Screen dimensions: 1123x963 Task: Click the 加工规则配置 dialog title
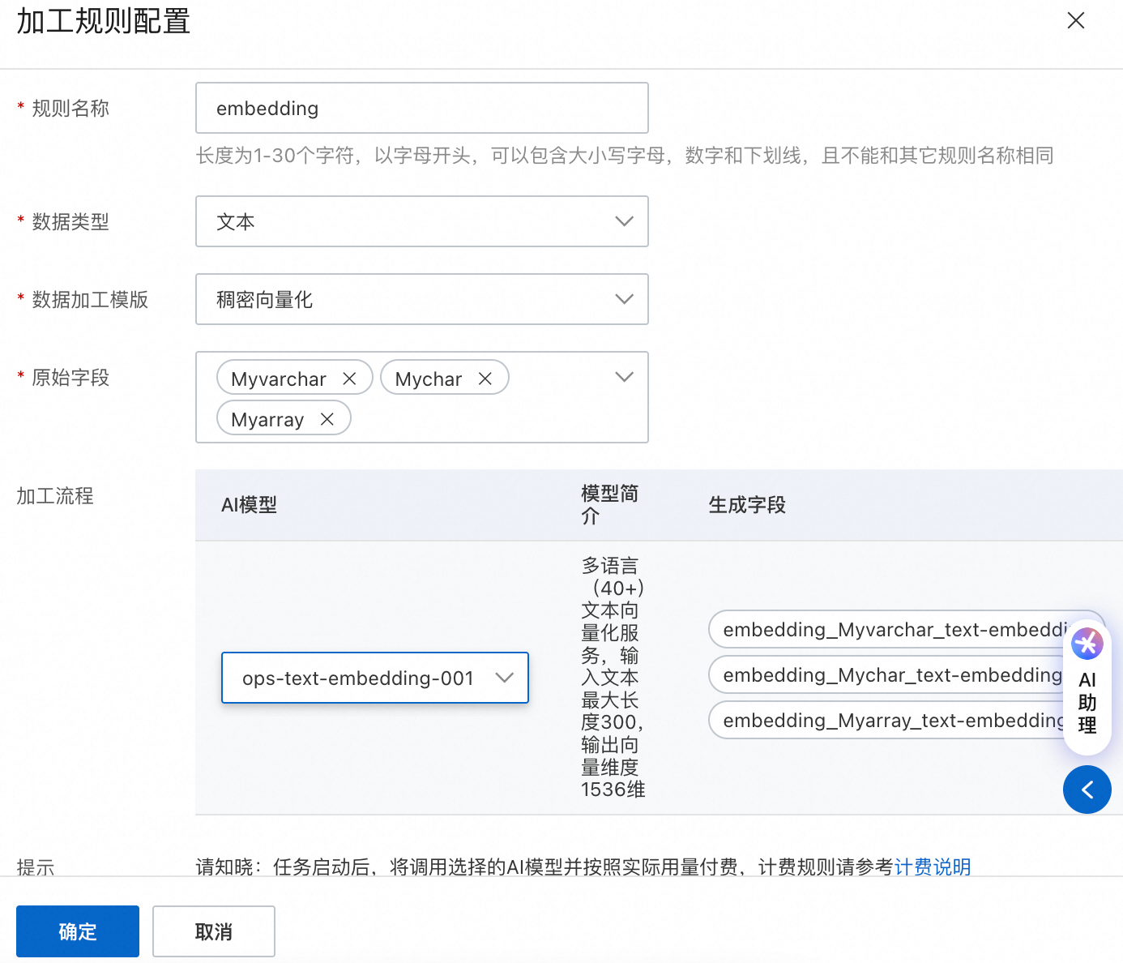point(104,21)
